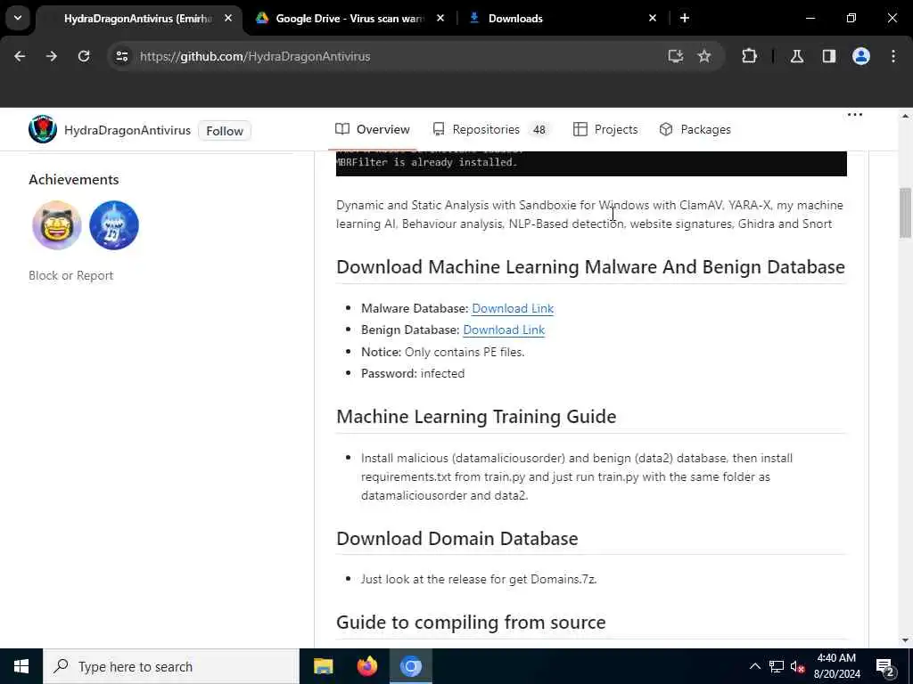This screenshot has width=913, height=684.
Task: Click 'Just look at the release' text line
Action: [x=479, y=579]
